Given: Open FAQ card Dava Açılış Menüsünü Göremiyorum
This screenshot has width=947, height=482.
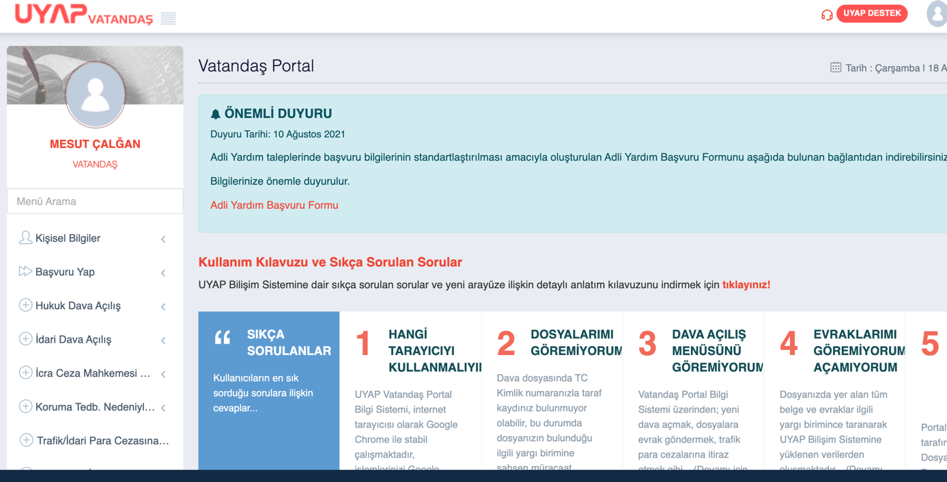Looking at the screenshot, I should [x=694, y=391].
